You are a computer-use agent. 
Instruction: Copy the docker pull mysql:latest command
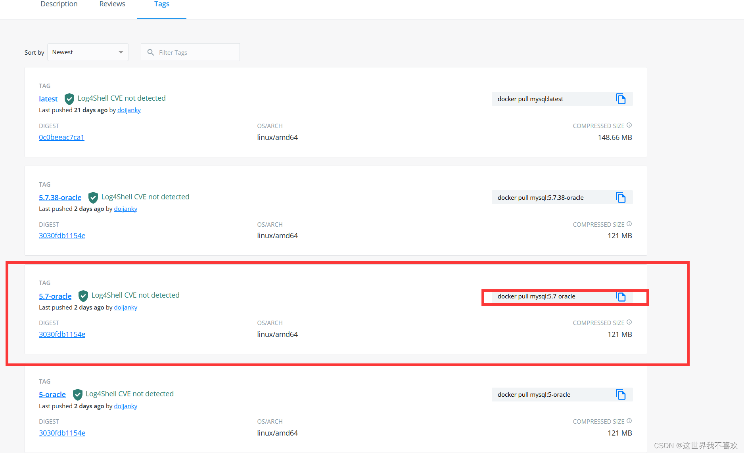click(621, 99)
